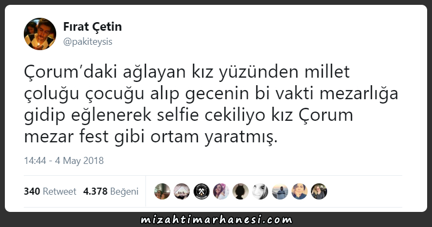The image size is (432, 227).
Task: Click the mizahtimarhanesi.com watermark
Action: pyautogui.click(x=216, y=220)
